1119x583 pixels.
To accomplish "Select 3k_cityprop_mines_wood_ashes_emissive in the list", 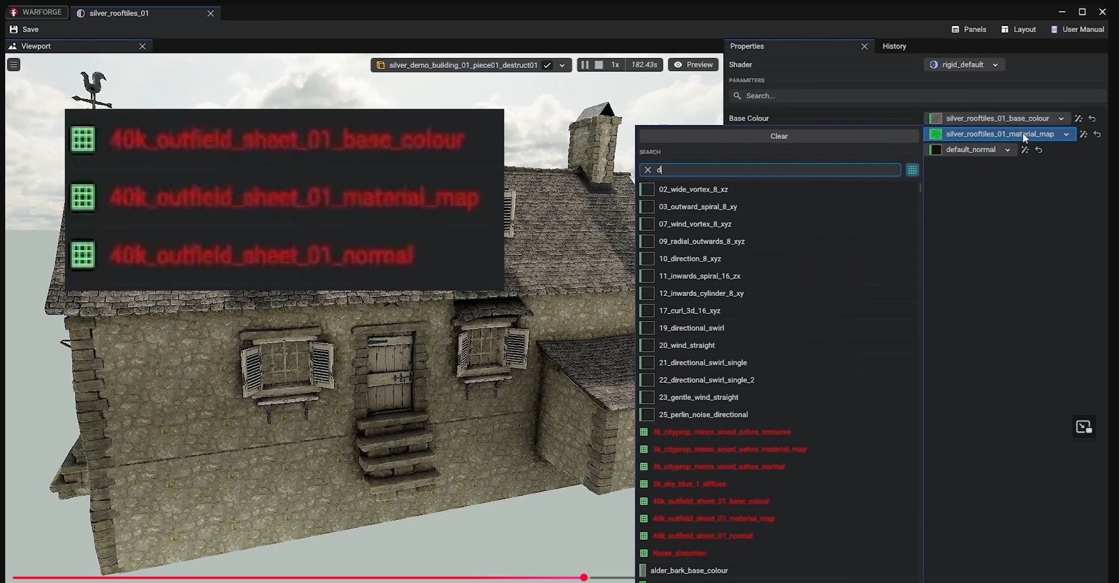I will [x=779, y=432].
